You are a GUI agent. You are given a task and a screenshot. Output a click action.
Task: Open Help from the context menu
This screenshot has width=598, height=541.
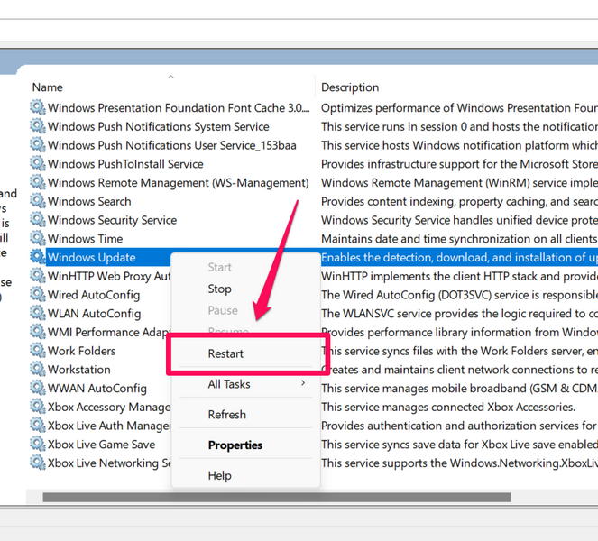pos(219,475)
